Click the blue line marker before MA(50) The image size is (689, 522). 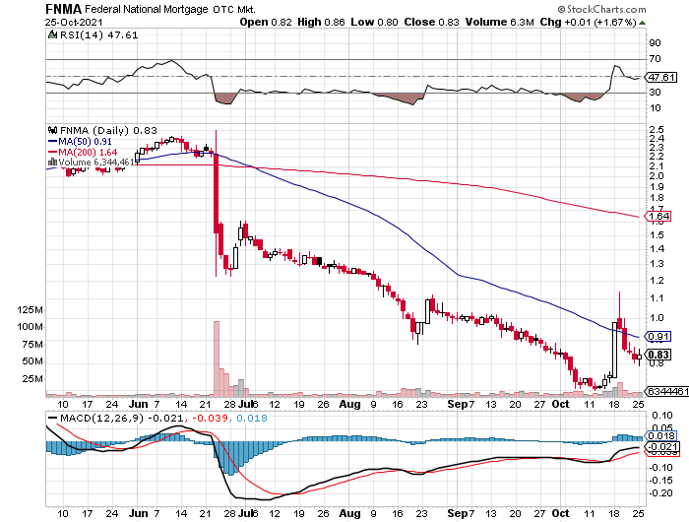click(x=52, y=142)
